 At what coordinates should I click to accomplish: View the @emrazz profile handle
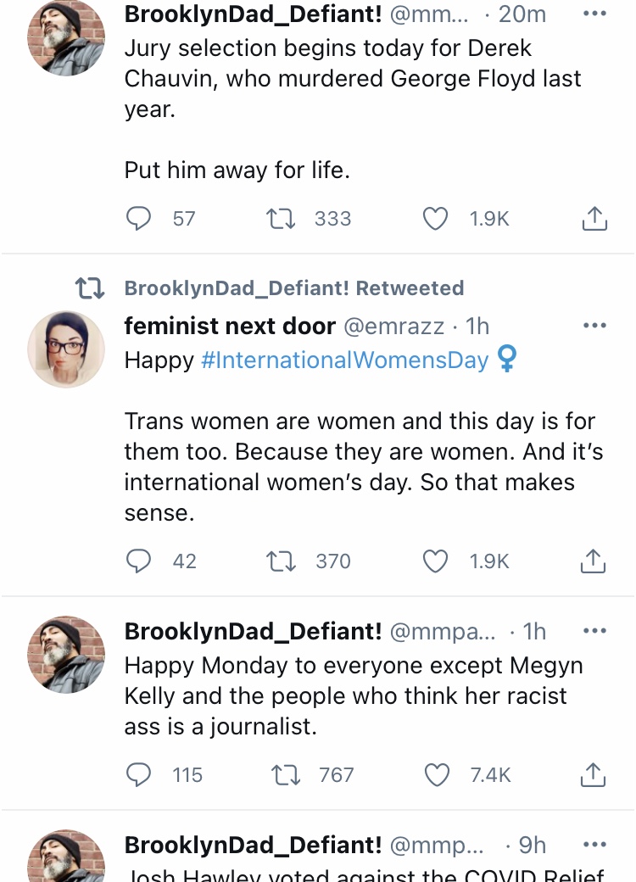393,327
